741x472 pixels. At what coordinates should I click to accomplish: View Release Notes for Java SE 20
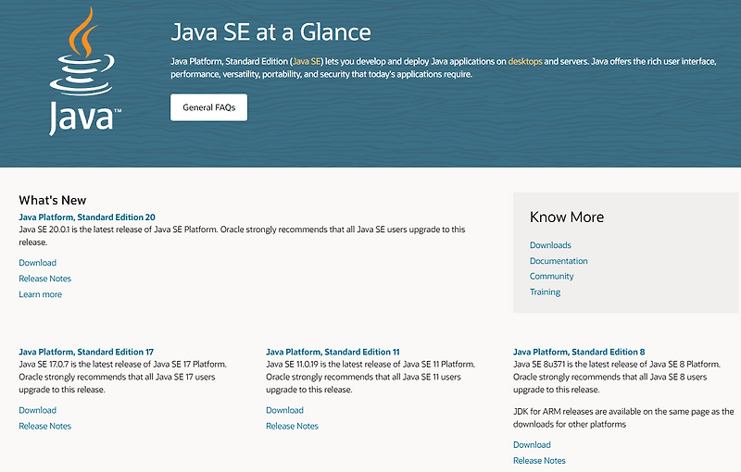click(44, 279)
